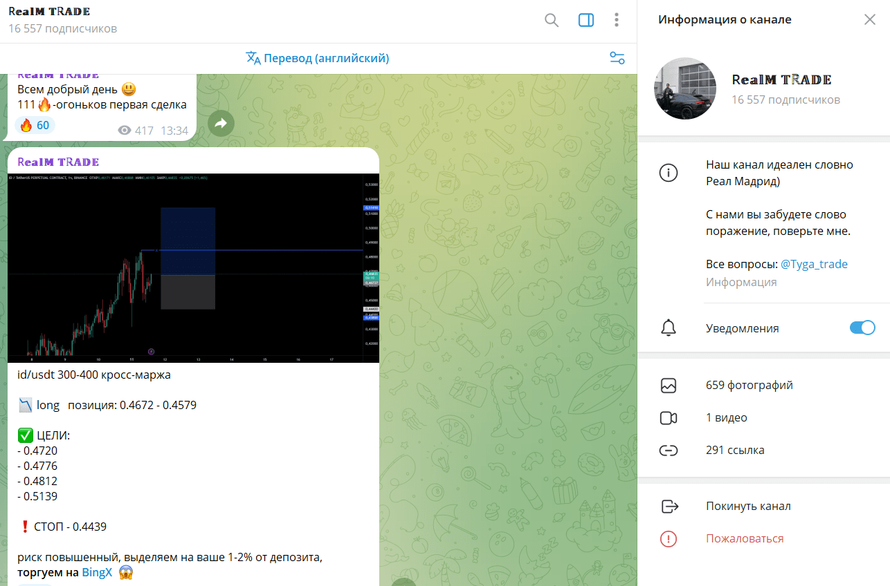Select target value '- 0.5139'

click(x=37, y=496)
